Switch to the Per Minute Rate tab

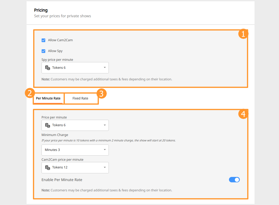(48, 98)
